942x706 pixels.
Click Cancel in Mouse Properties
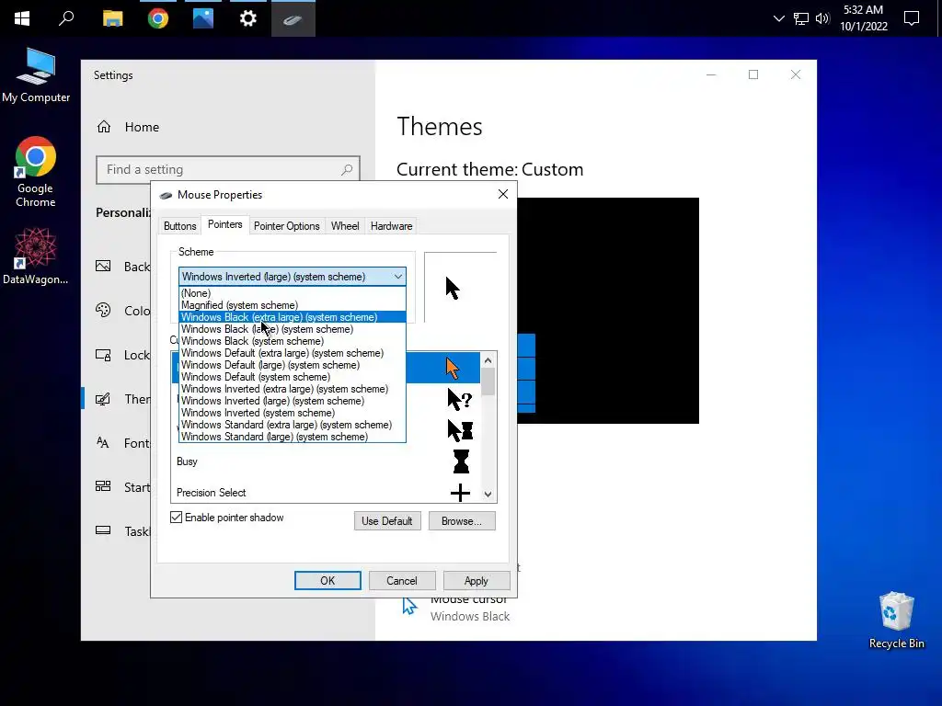(401, 581)
